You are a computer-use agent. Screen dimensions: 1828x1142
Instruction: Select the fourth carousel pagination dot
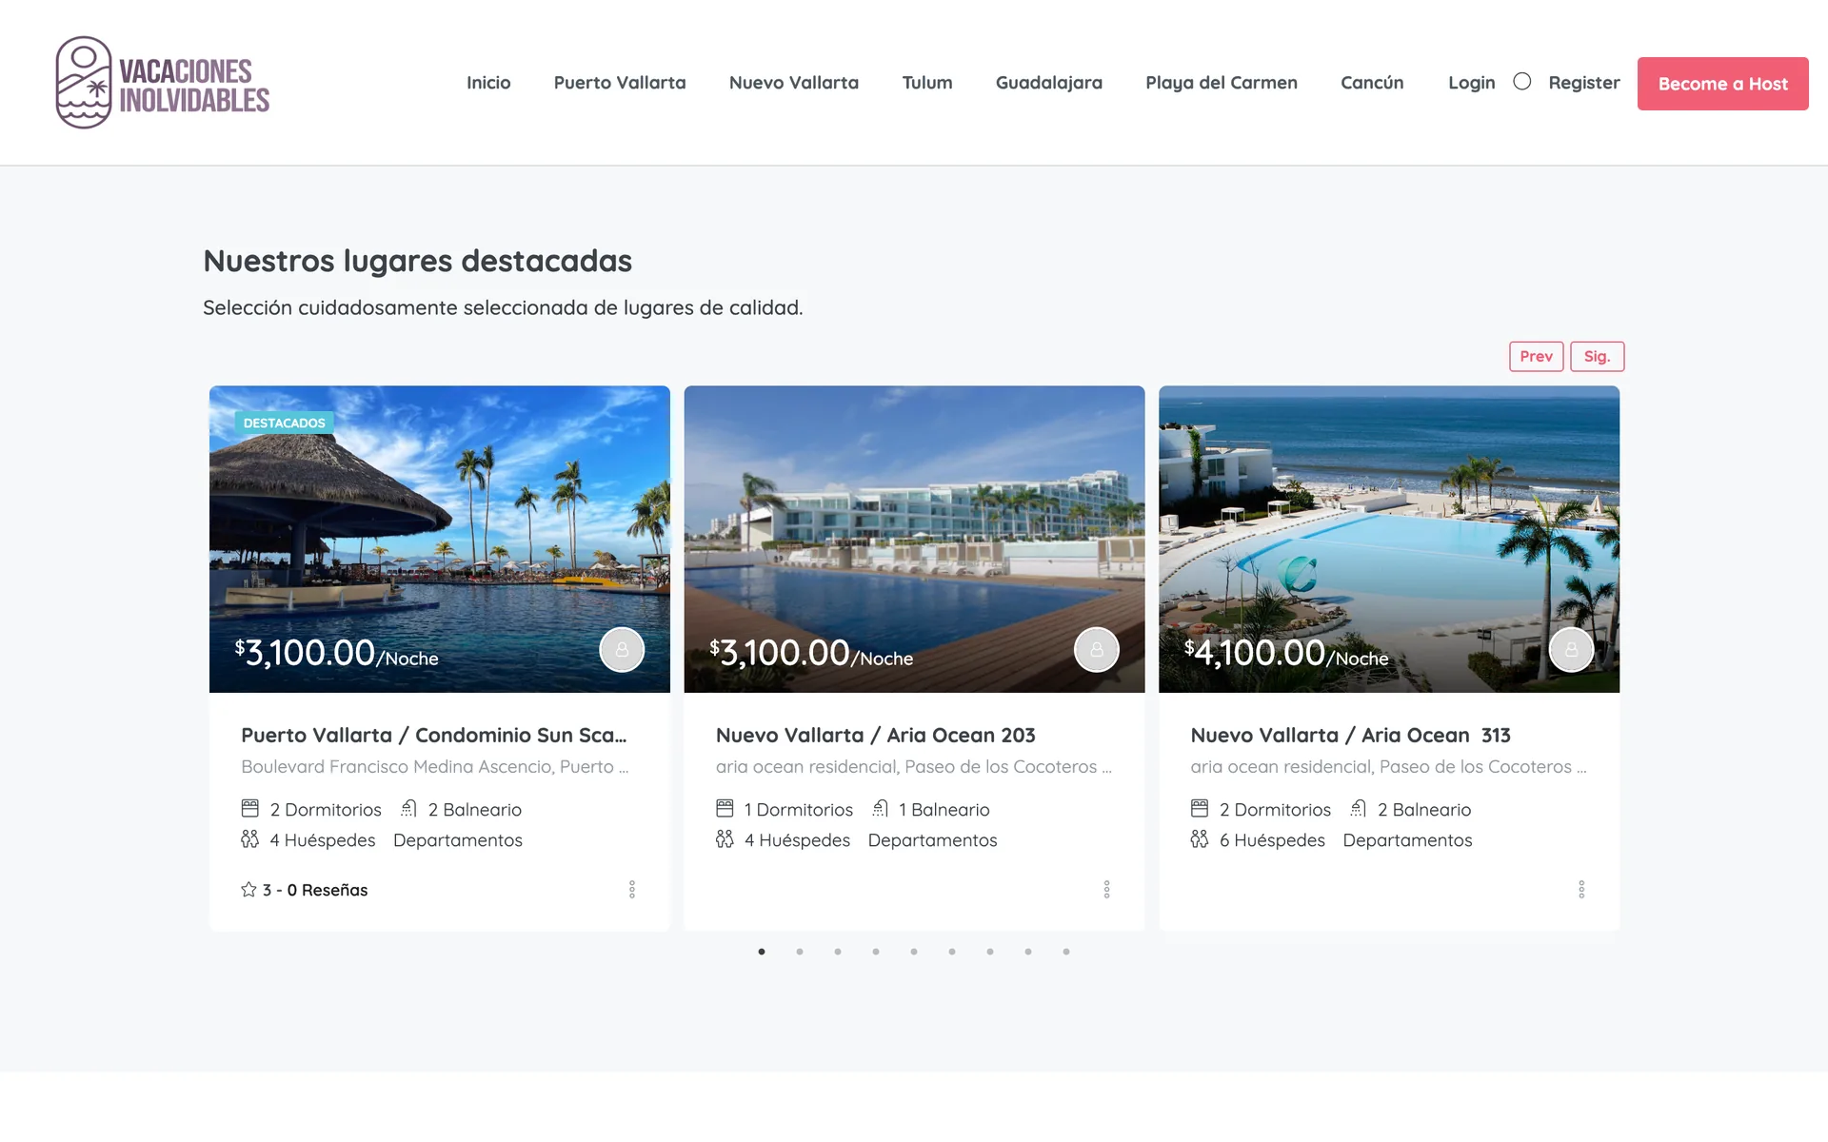(876, 952)
